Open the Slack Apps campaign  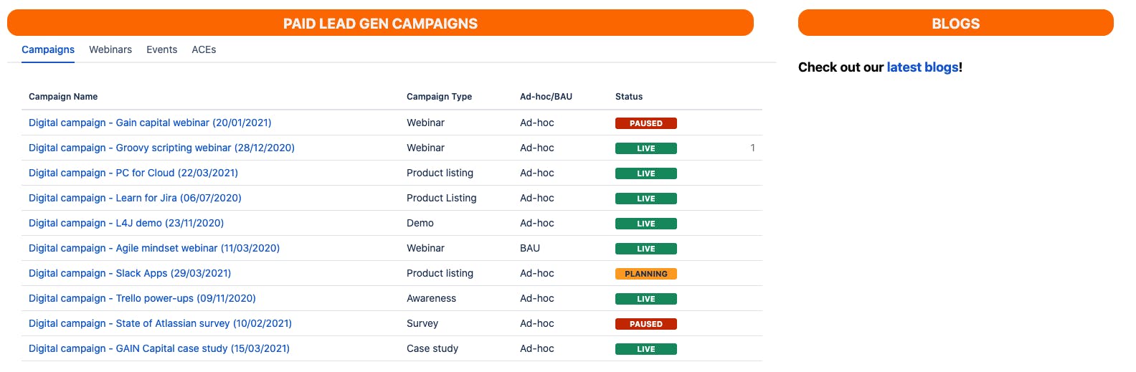point(130,273)
